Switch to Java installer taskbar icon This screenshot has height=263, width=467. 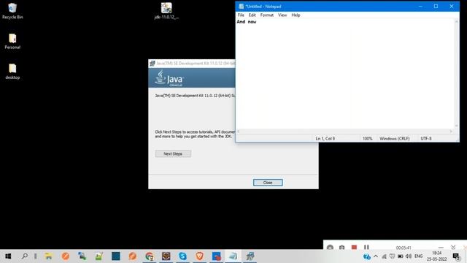pos(250,256)
